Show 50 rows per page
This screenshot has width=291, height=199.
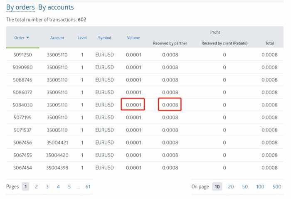245,187
